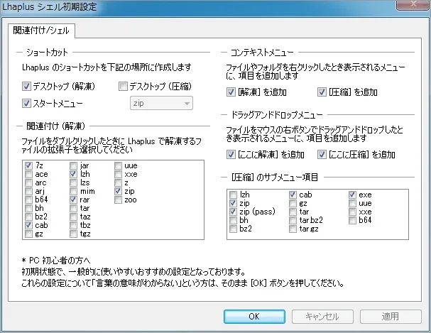This screenshot has width=431, height=333.
Task: Click the 適用 apply button
Action: (391, 317)
